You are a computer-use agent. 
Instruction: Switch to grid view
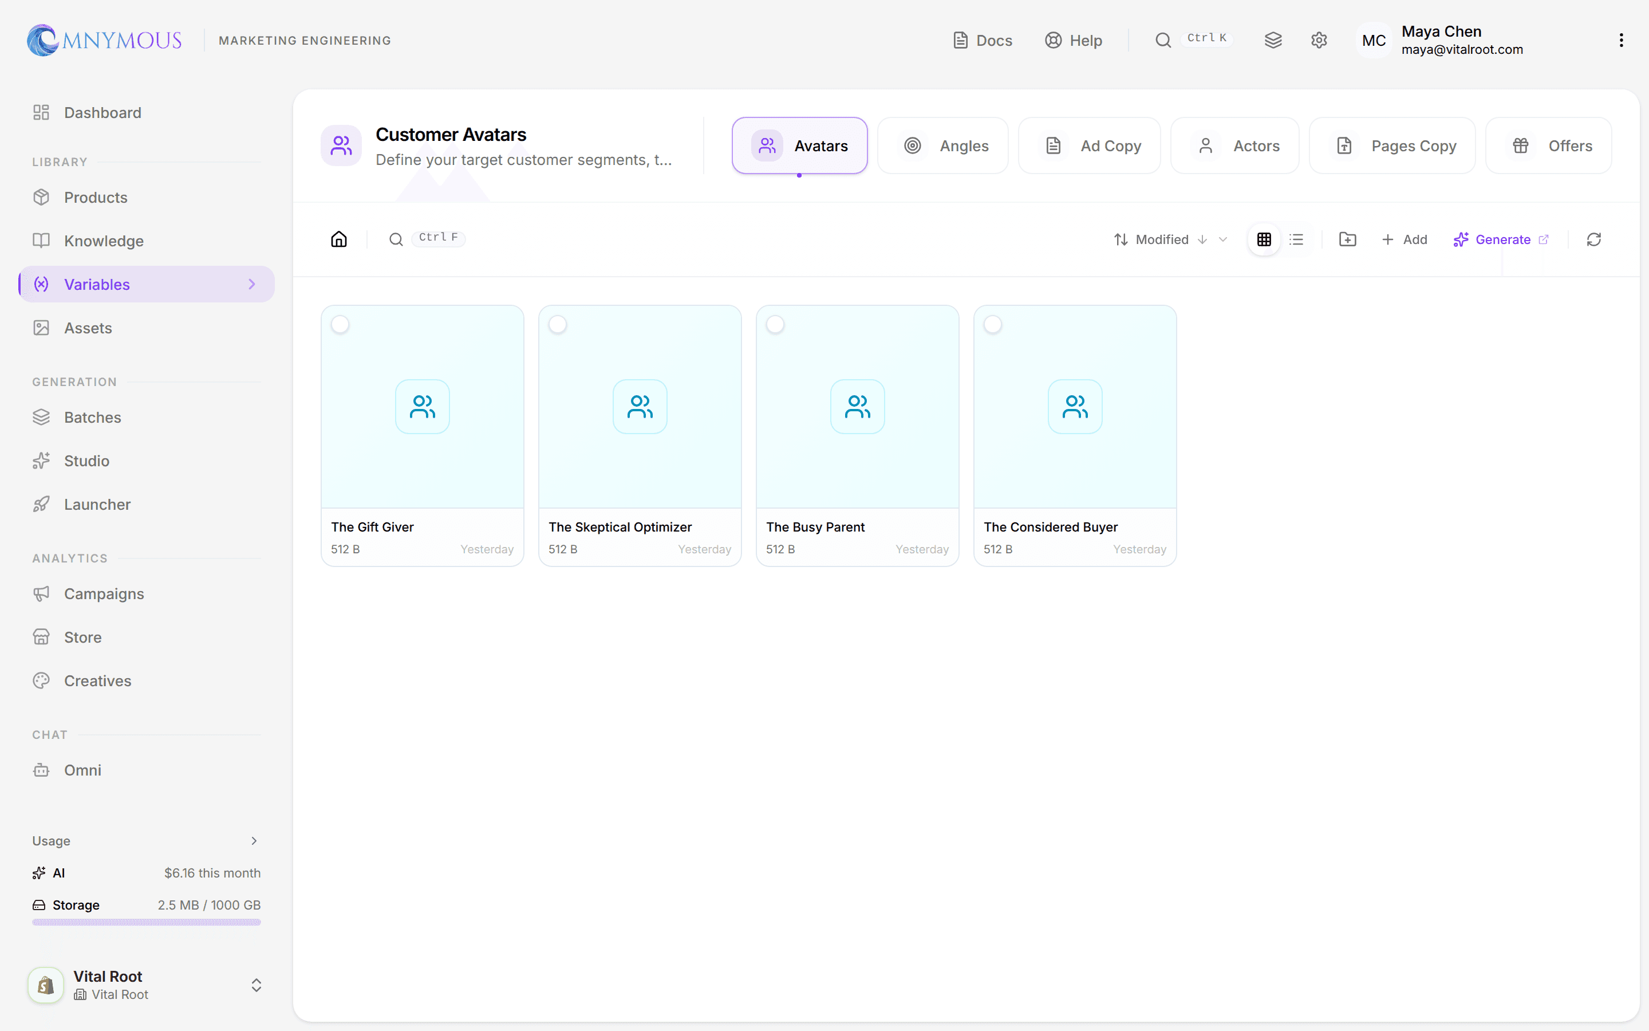1264,239
